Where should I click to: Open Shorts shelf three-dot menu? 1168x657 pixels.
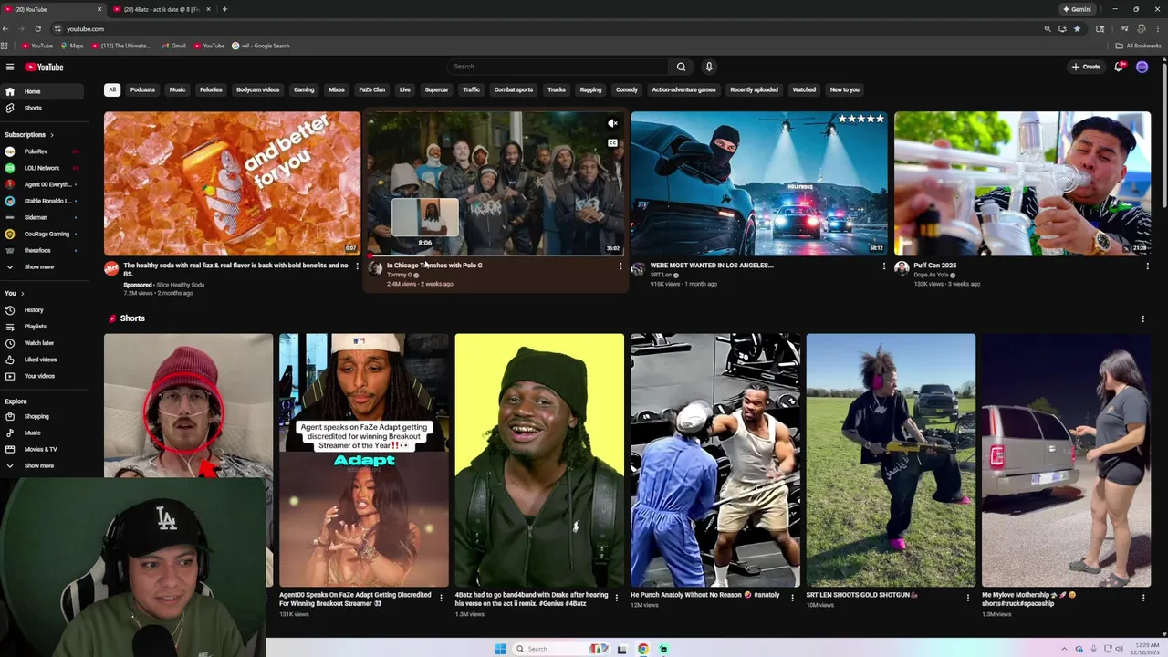tap(1142, 318)
